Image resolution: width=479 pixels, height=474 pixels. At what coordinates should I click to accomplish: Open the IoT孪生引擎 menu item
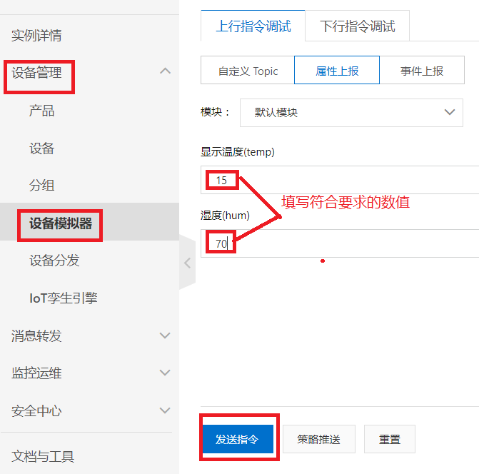[63, 298]
